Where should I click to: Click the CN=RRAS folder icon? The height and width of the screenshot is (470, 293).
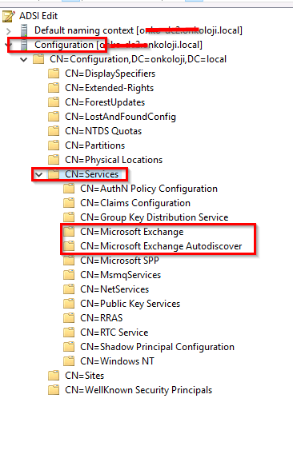[69, 318]
